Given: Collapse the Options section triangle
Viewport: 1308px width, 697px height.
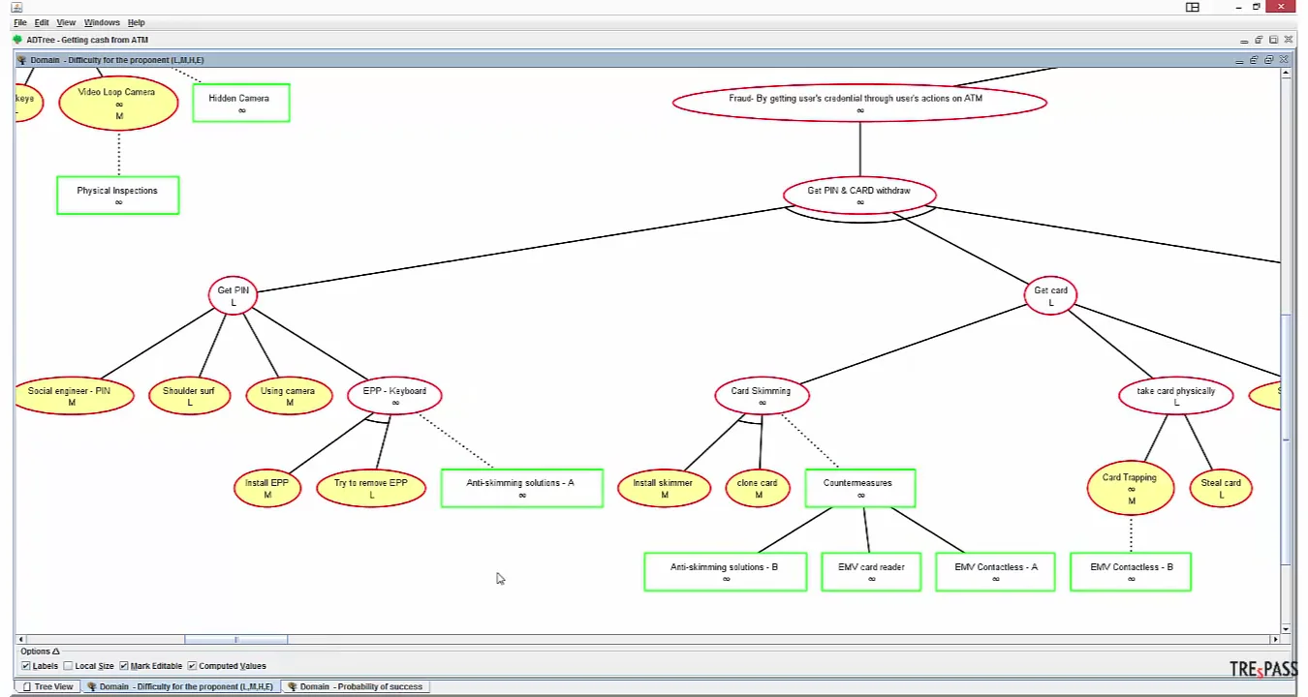Looking at the screenshot, I should click(56, 652).
